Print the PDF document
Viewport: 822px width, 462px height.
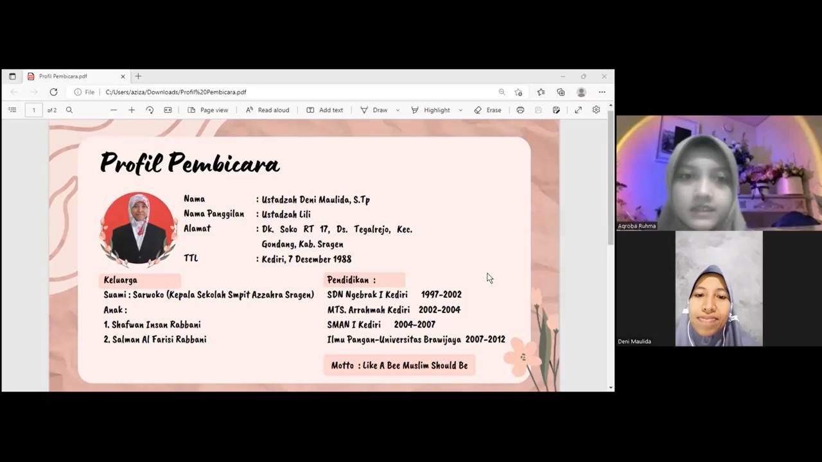tap(520, 110)
